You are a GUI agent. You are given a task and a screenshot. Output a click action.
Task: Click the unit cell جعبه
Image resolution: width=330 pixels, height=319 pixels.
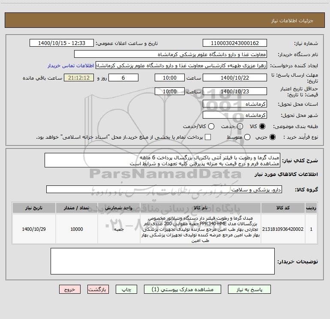tap(119, 229)
